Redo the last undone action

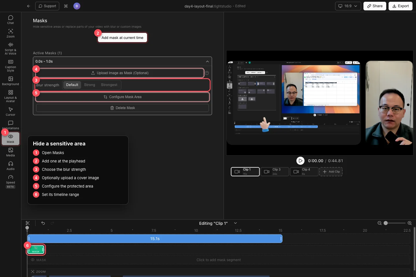pos(52,223)
